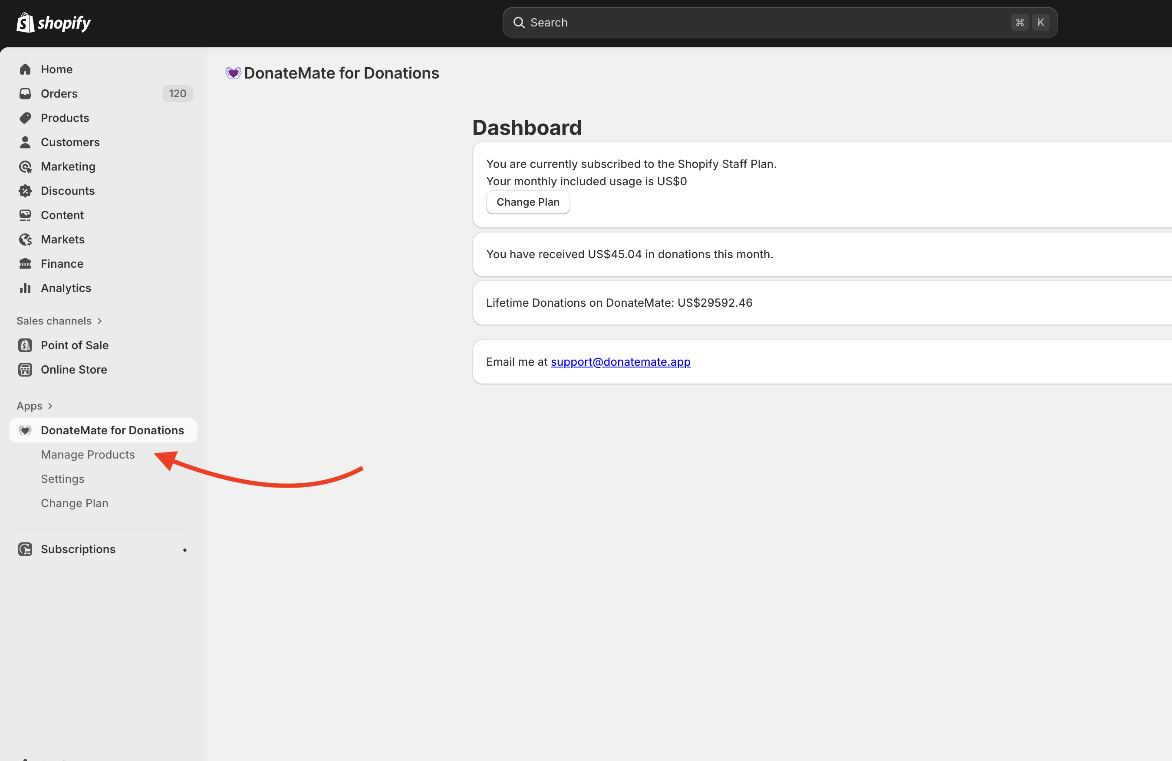Screen dimensions: 1172x761
Task: Click the Analytics bar chart icon
Action: [x=25, y=288]
